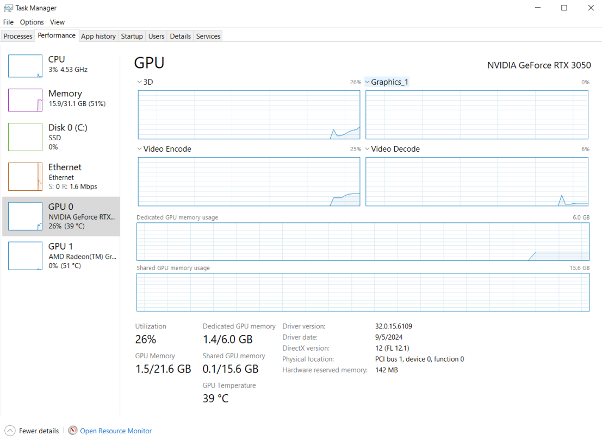The height and width of the screenshot is (442, 602).
Task: Open the View menu
Action: [57, 22]
